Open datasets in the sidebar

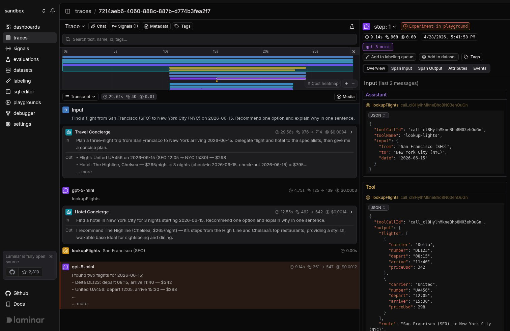tap(30, 70)
